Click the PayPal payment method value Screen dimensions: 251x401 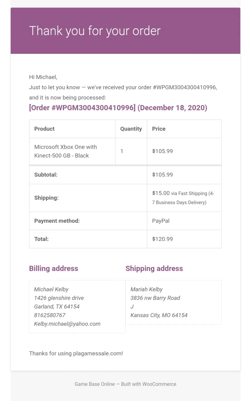[x=161, y=221]
